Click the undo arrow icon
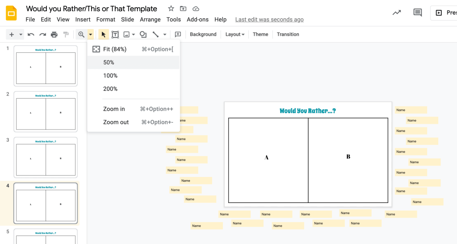The width and height of the screenshot is (457, 244). tap(31, 34)
